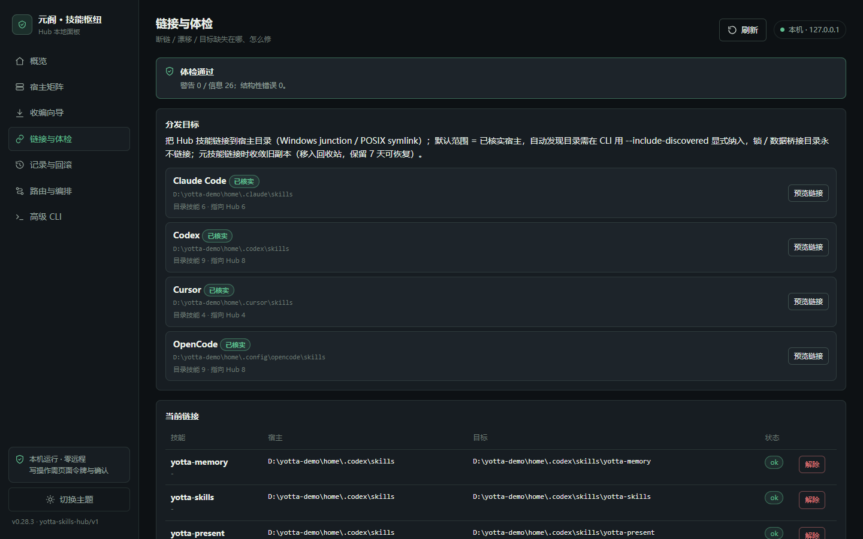
Task: Click 预览链接 for OpenCode
Action: pyautogui.click(x=808, y=356)
